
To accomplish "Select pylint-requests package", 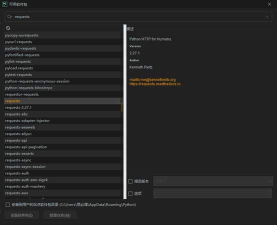I will tap(62, 61).
